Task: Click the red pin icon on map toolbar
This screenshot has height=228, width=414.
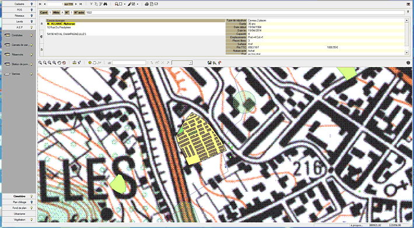Action: [219, 62]
